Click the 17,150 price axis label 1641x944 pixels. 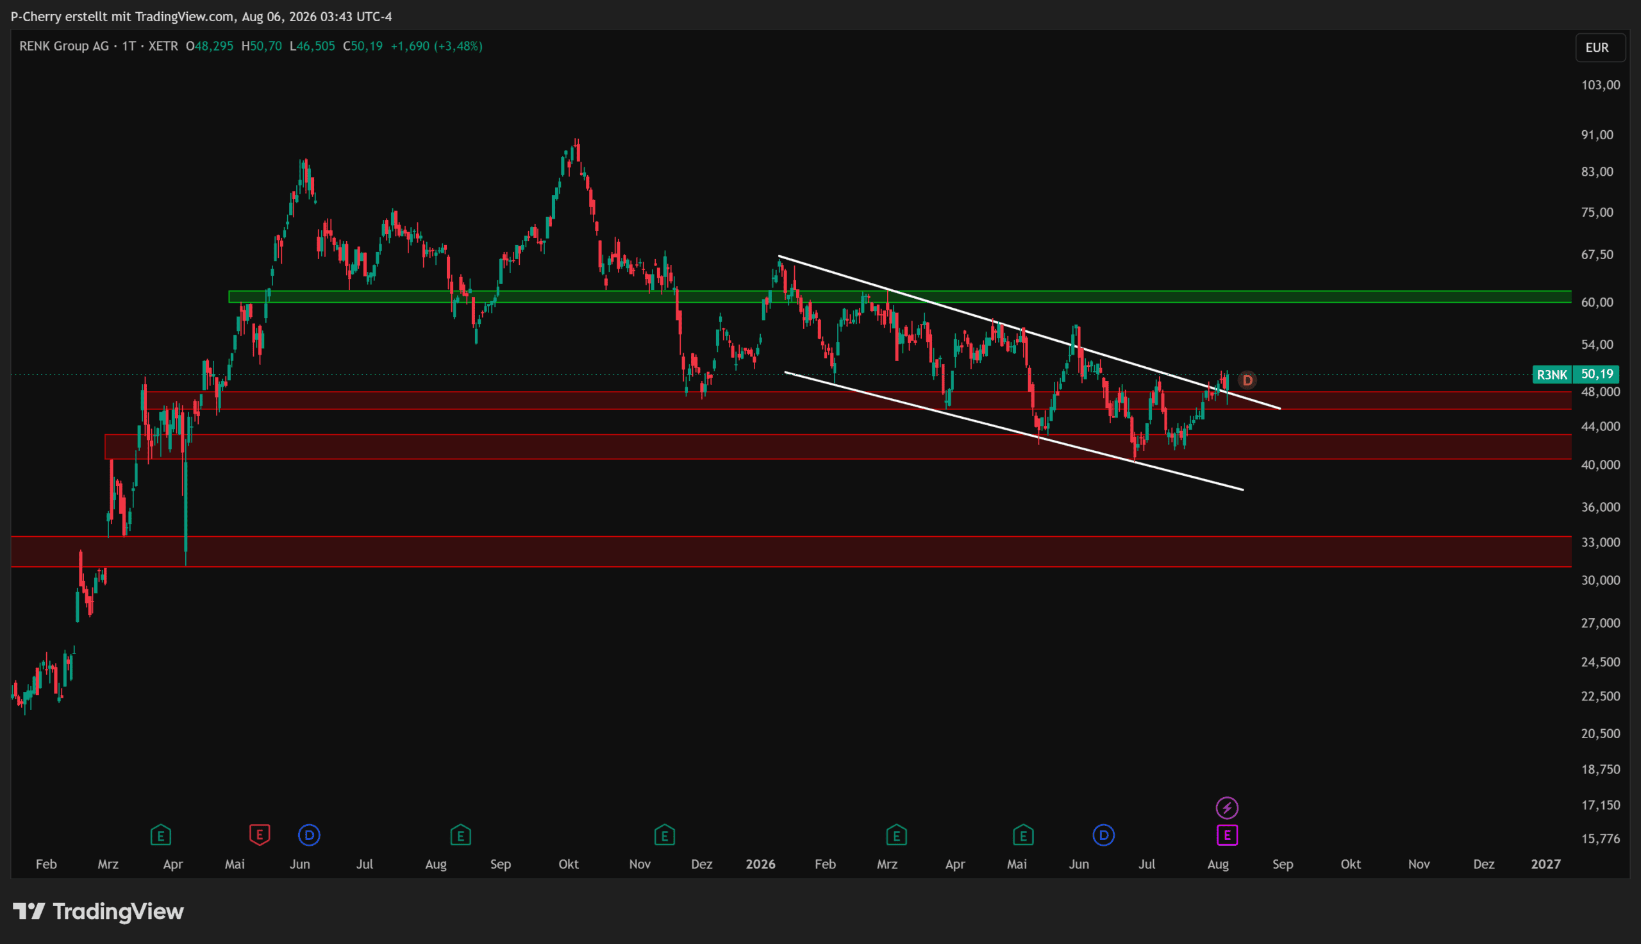[x=1601, y=805]
